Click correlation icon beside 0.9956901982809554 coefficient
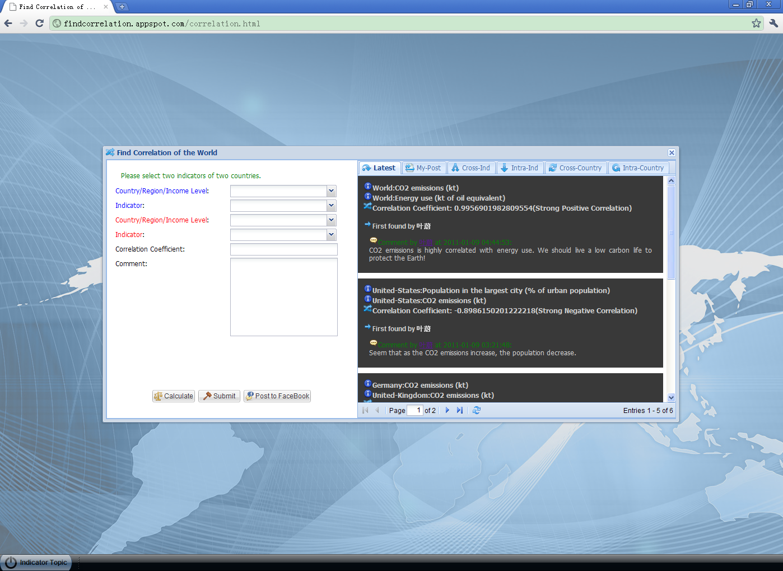Image resolution: width=783 pixels, height=571 pixels. [x=368, y=206]
